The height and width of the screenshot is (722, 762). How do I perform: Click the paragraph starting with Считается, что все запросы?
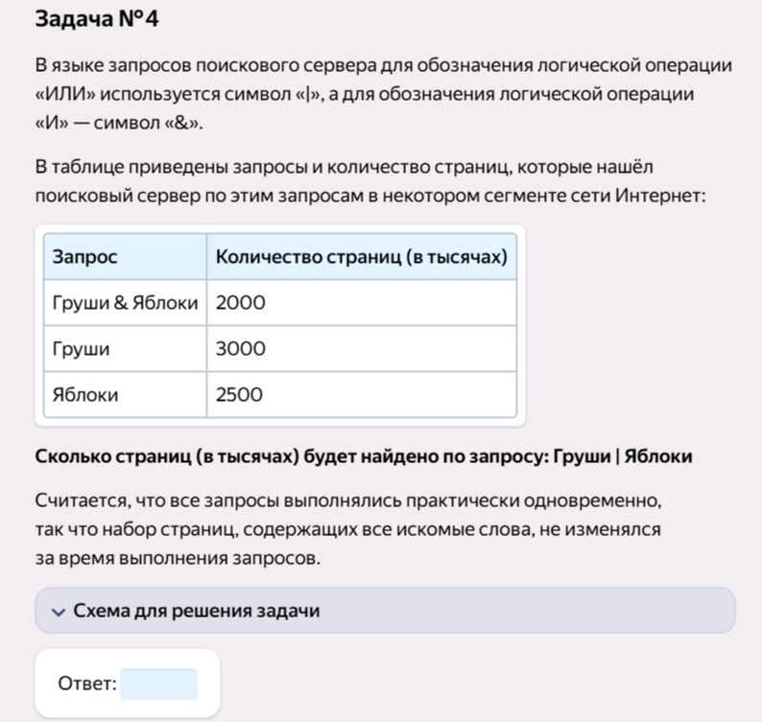[348, 529]
